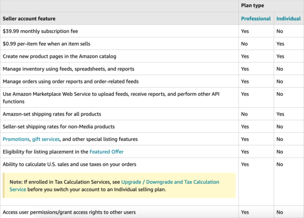Click the Seller account feature header
This screenshot has height=218, width=304.
point(29,19)
